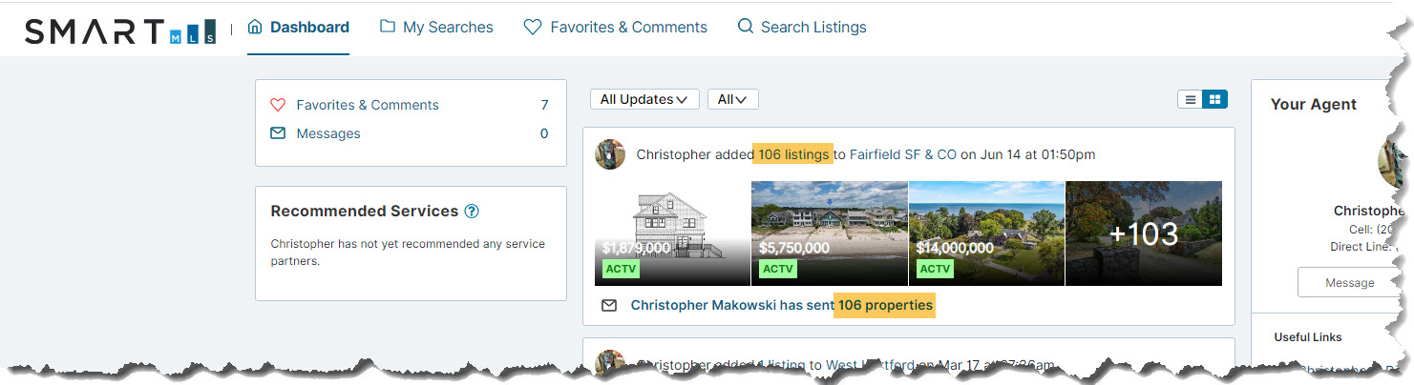
Task: Click ACTV badge on $5,750,000 listing
Action: pyautogui.click(x=778, y=269)
